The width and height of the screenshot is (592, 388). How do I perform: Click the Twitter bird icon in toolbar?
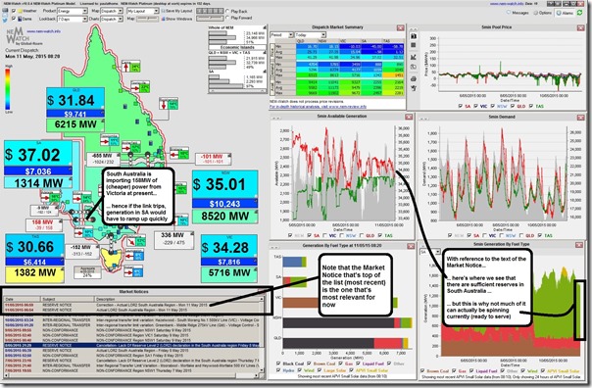(5, 20)
